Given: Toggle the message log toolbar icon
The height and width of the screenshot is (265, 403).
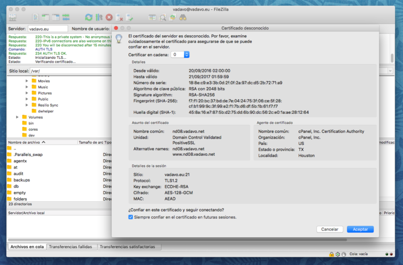Looking at the screenshot, I should (x=36, y=17).
